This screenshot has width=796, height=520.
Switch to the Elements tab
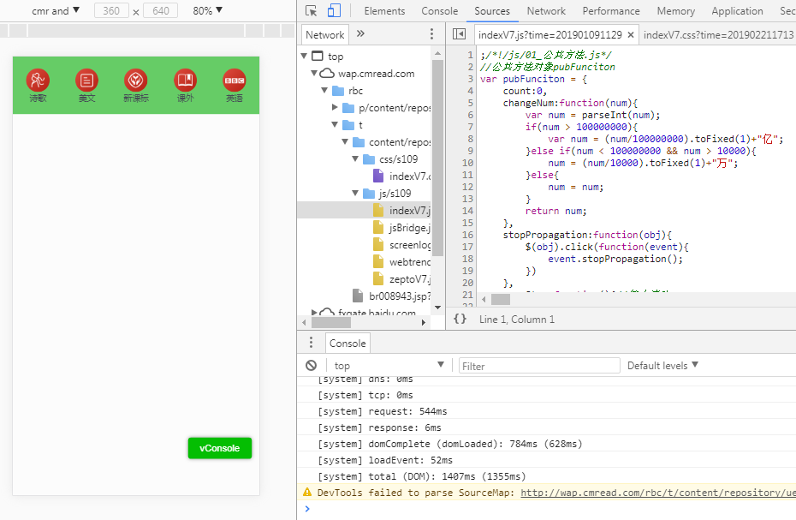click(384, 11)
